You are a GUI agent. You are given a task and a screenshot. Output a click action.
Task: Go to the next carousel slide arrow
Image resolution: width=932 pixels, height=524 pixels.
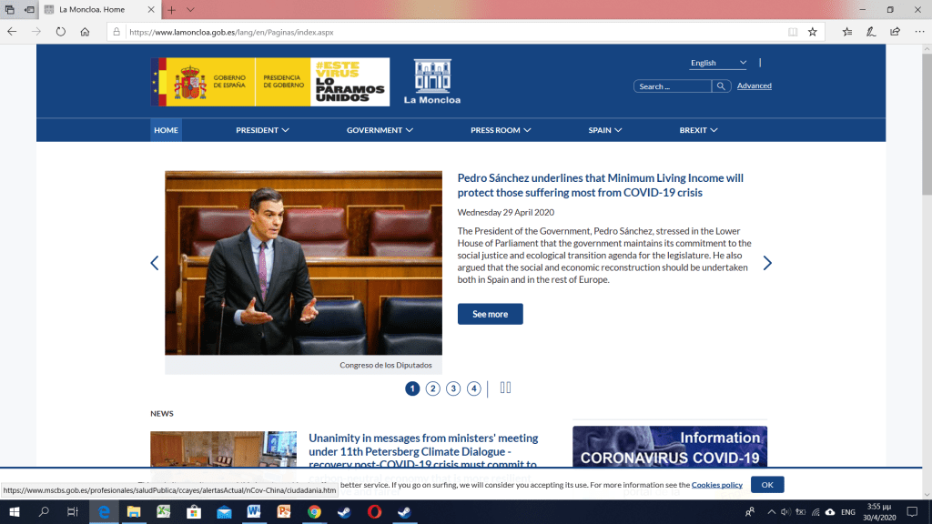coord(767,263)
